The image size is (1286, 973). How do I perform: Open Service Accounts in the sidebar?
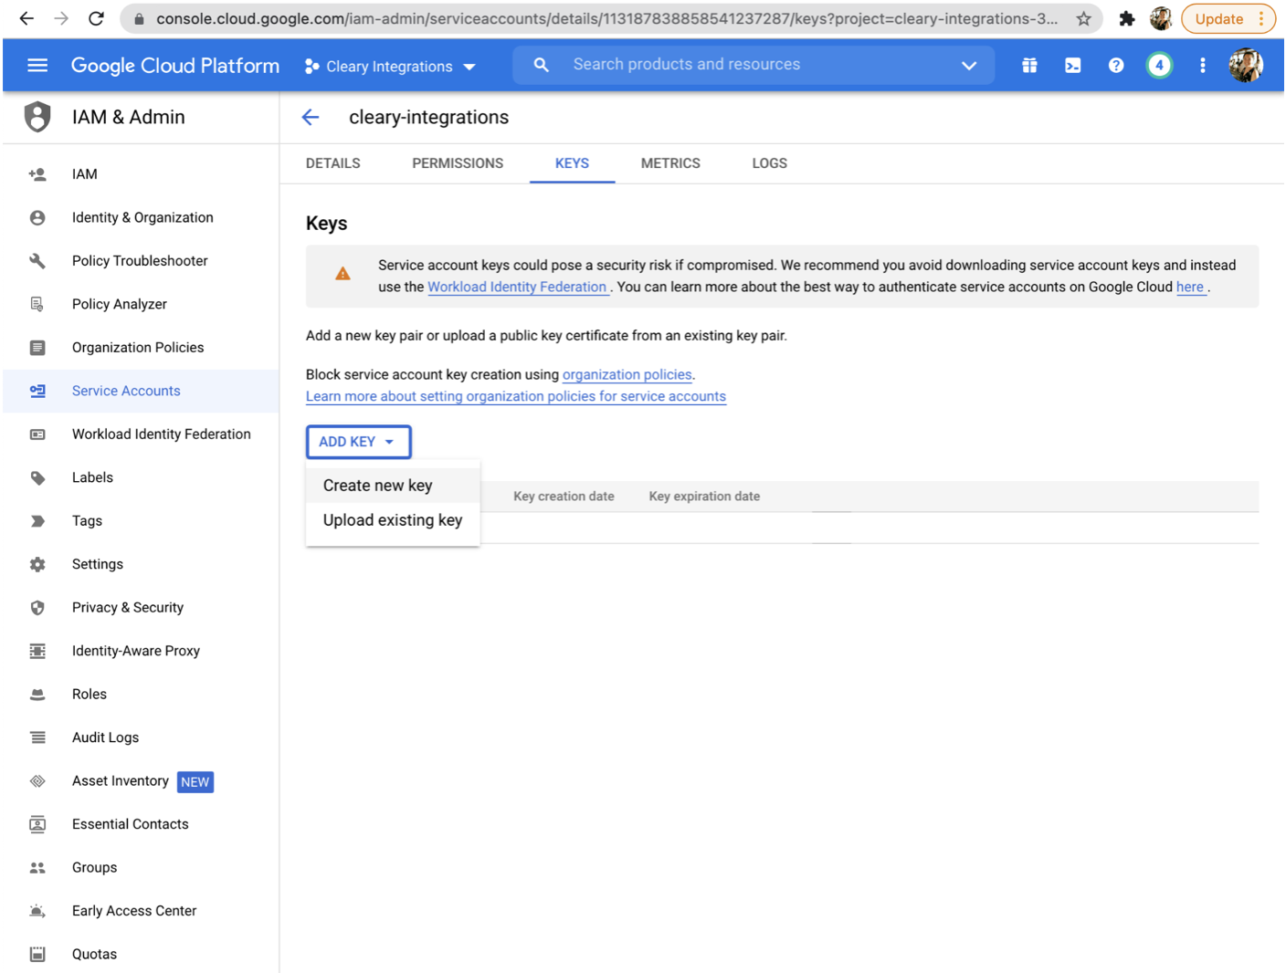142,391
